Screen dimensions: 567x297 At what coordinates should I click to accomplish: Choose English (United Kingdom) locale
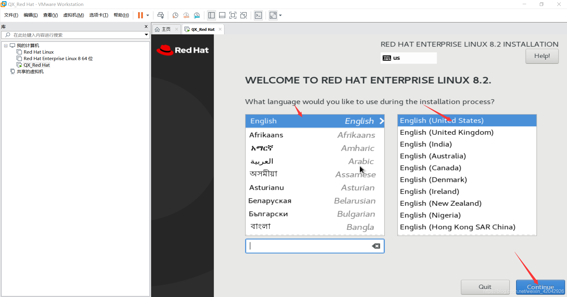[x=467, y=132]
